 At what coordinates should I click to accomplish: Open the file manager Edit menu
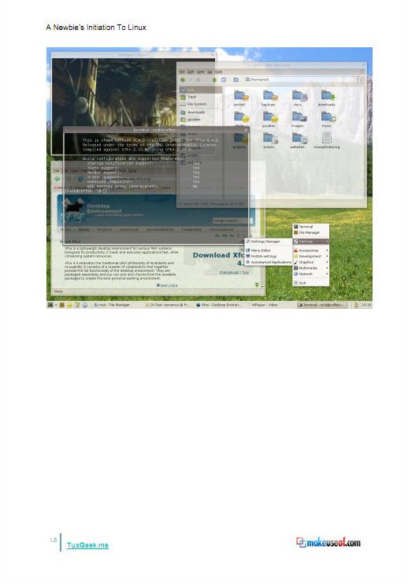(x=191, y=72)
